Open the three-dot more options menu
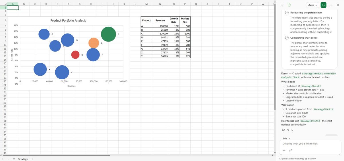344x161 pixels. (331, 5)
